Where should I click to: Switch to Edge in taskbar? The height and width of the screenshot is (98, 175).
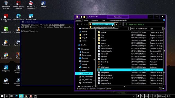coord(16,96)
